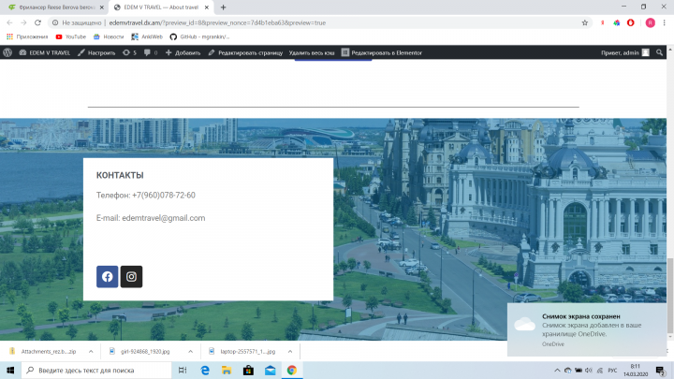Expand options for girl-924868_1920.jpg download
Image resolution: width=674 pixels, height=379 pixels.
190,352
